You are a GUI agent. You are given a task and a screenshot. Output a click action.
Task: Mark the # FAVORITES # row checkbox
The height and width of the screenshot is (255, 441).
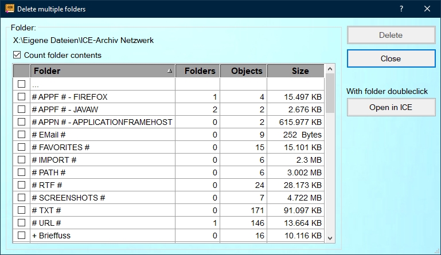22,147
